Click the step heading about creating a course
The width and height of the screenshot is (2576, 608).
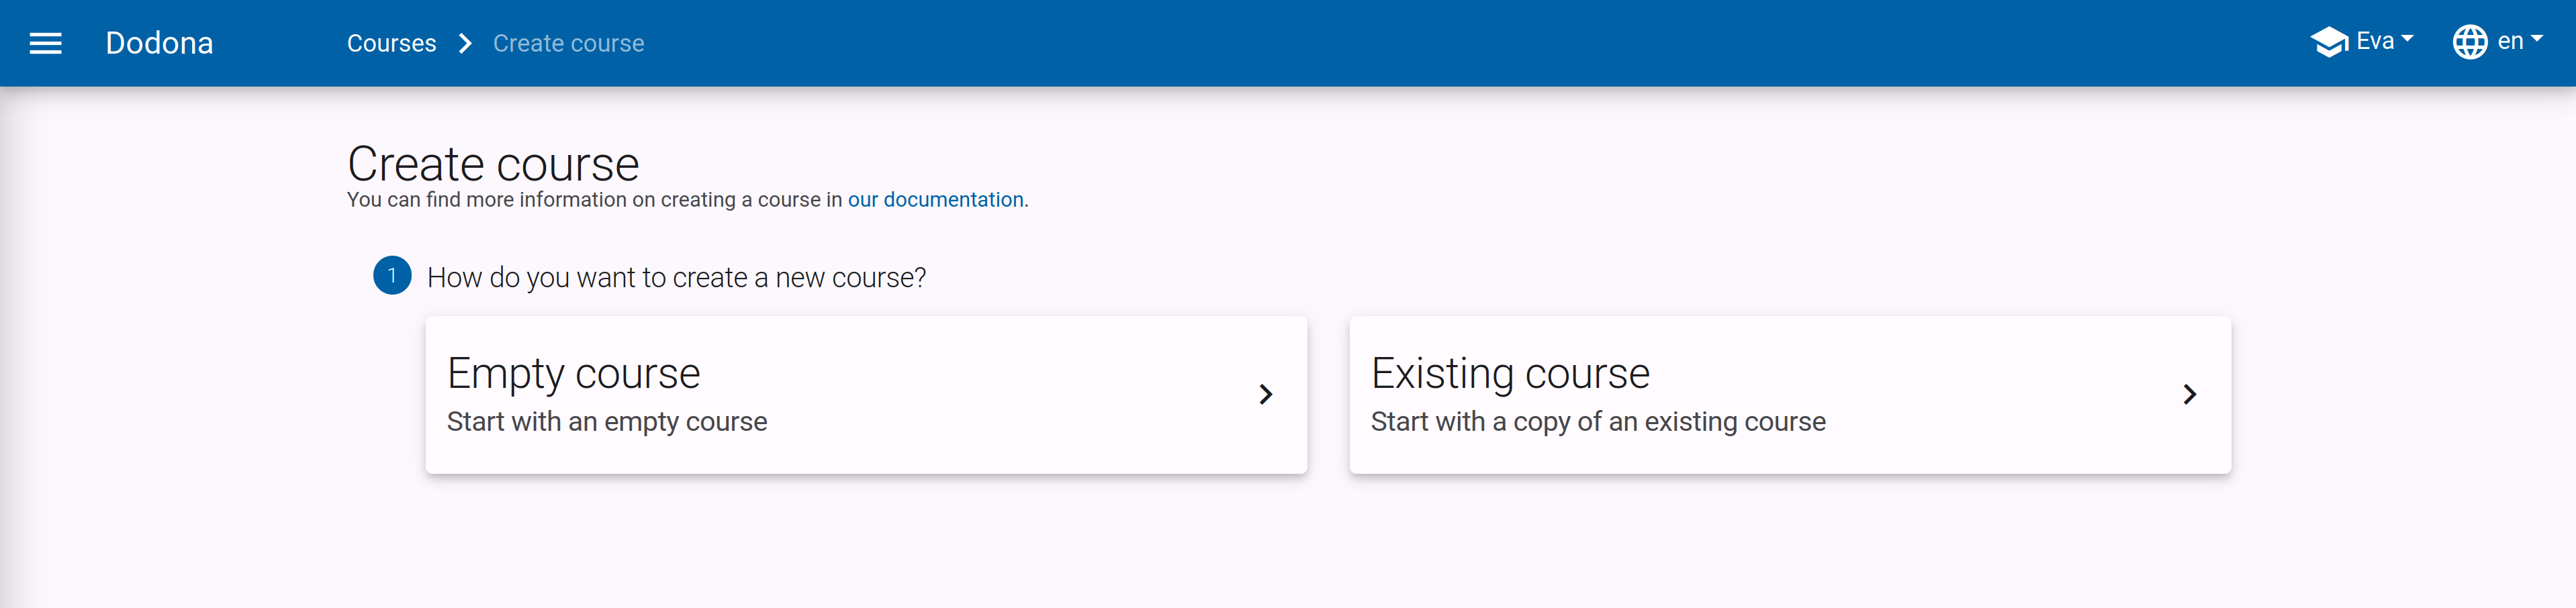pos(676,277)
